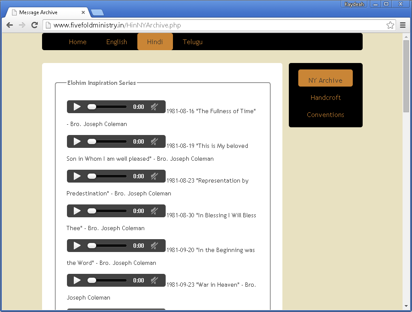412x312 pixels.
Task: Click the 0:00 time of 1981-08-16 player
Action: coord(139,107)
